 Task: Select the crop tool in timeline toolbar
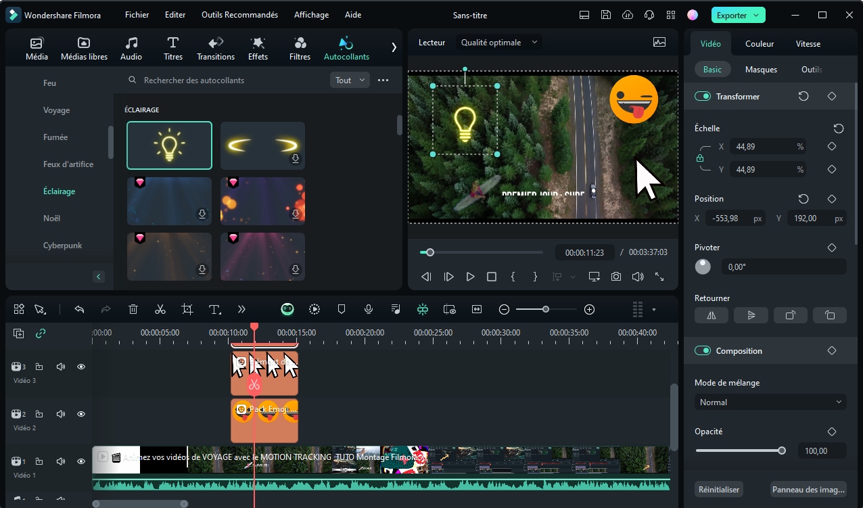coord(187,309)
